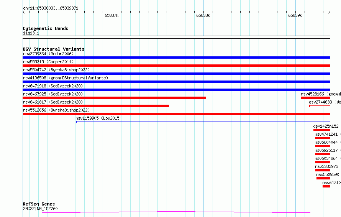Open the SNX32|NM_152760 gene label
Screen dimensions: 341x217
click(x=40, y=209)
